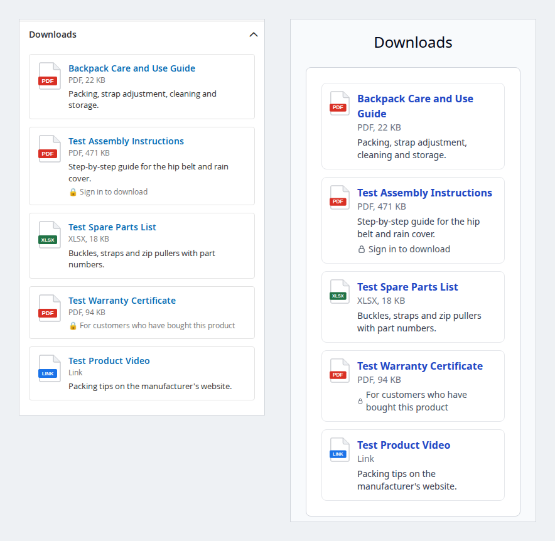Open bold 'Backpack Care and Use Guide' link, right panel
Screen dimensions: 555x541
(x=415, y=106)
